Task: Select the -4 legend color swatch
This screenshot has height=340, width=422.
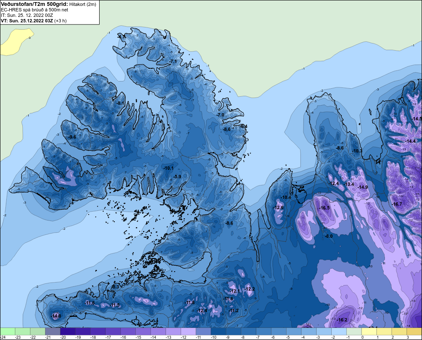Action: pos(309,332)
